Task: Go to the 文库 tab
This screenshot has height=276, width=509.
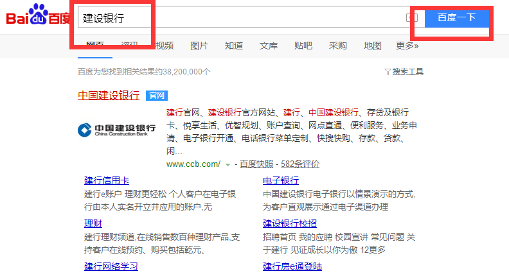Action: 269,46
